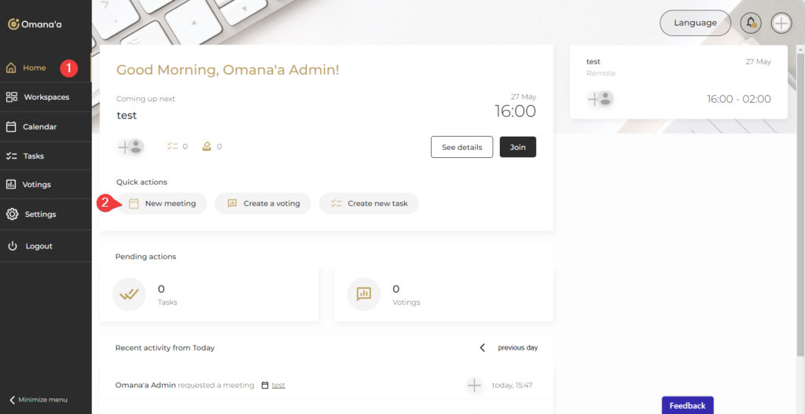
Task: Click the pending Votings chat icon
Action: coord(363,294)
